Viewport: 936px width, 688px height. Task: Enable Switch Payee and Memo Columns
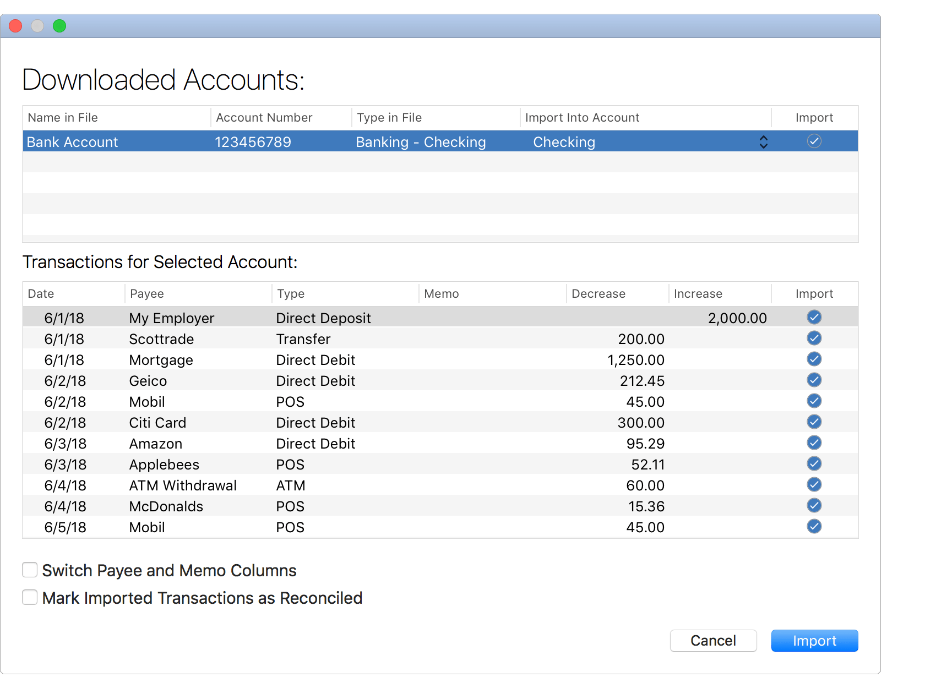pos(30,570)
